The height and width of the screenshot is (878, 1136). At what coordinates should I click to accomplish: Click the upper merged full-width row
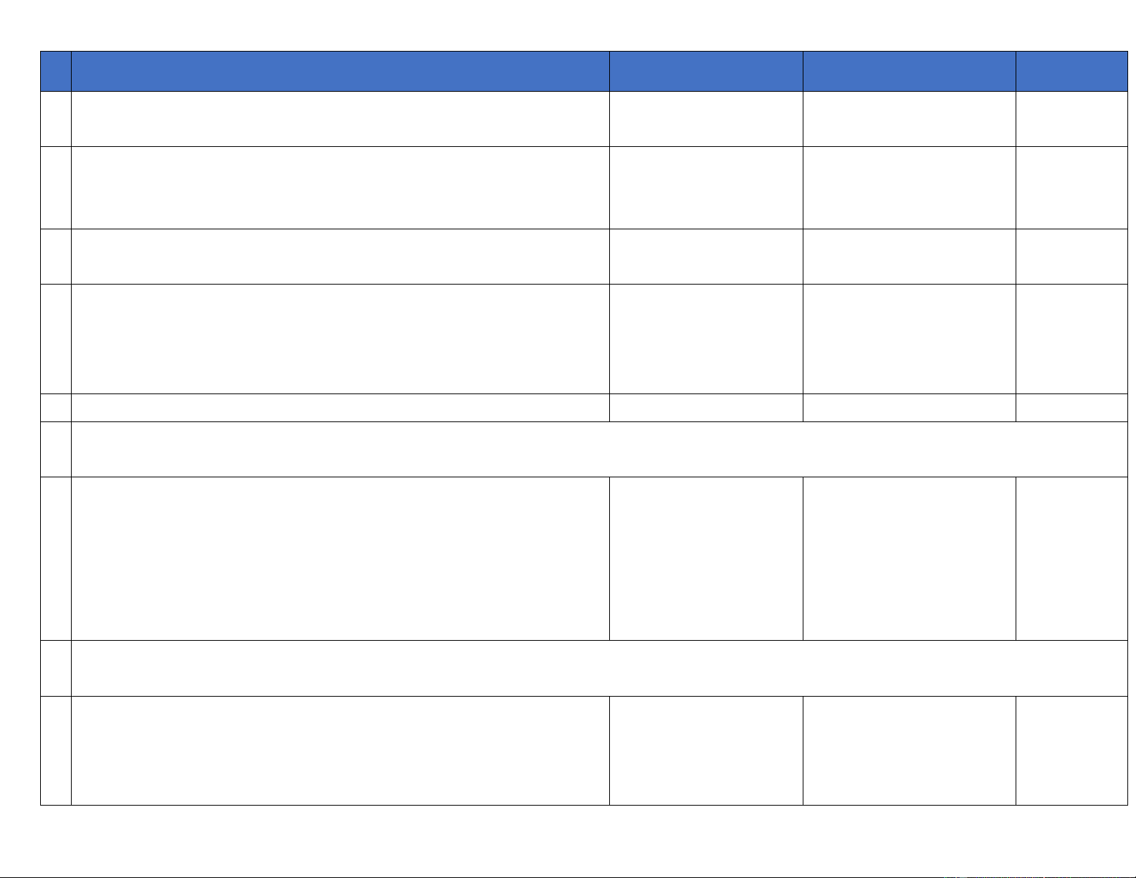[x=598, y=449]
